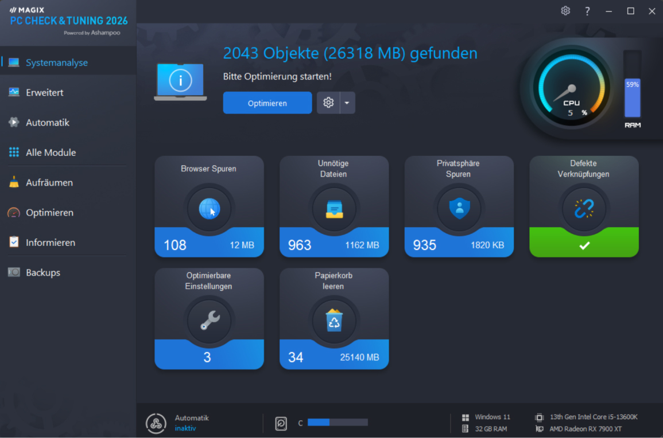The image size is (663, 438).
Task: Click the Privatsphäre Spuren shield icon
Action: [459, 209]
